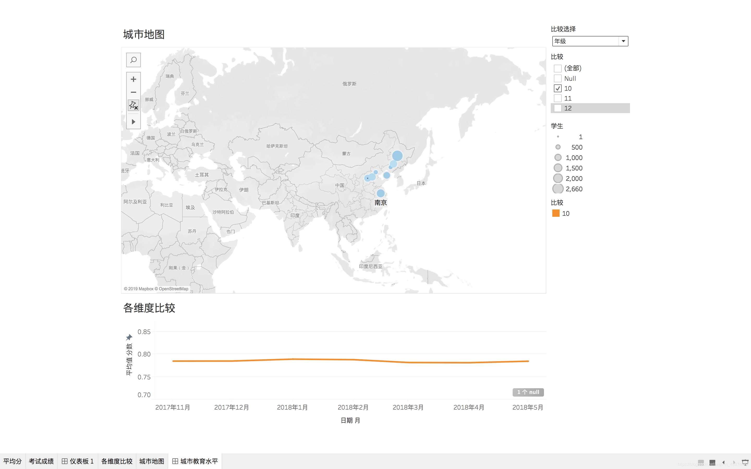Check the (全部) checkbox
Image resolution: width=751 pixels, height=469 pixels.
tap(558, 68)
